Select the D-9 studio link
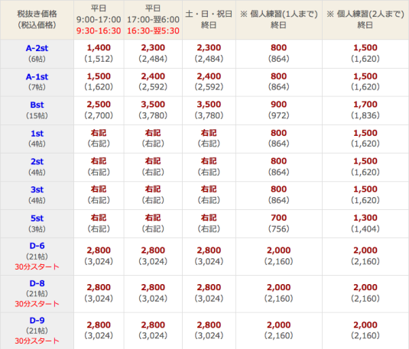Viewport: 409px width, 349px height. (37, 320)
